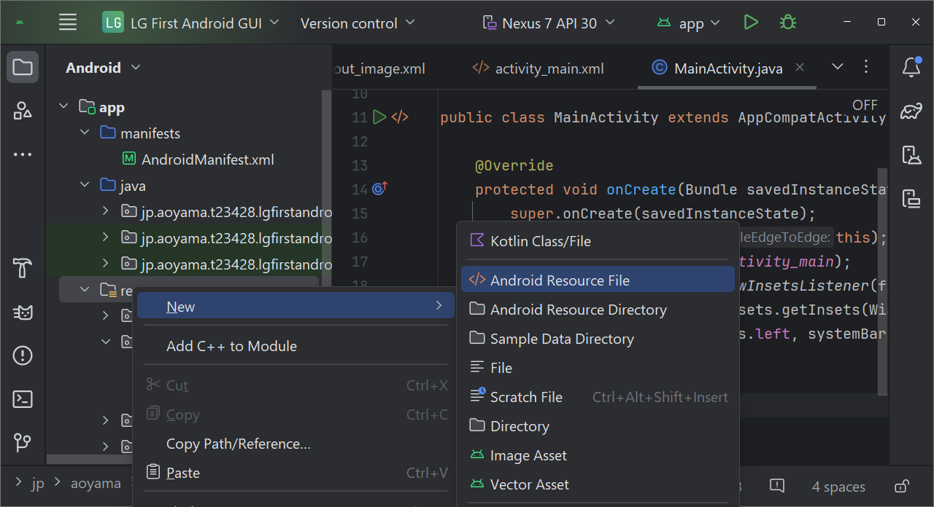Click the java folder label

point(133,186)
